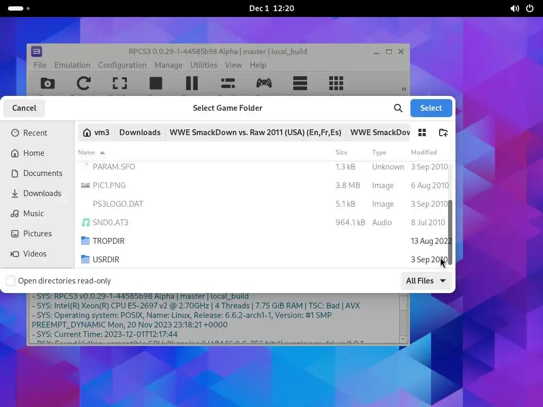
Task: Click TROPDIR's date 13 Aug 2022
Action: [431, 241]
